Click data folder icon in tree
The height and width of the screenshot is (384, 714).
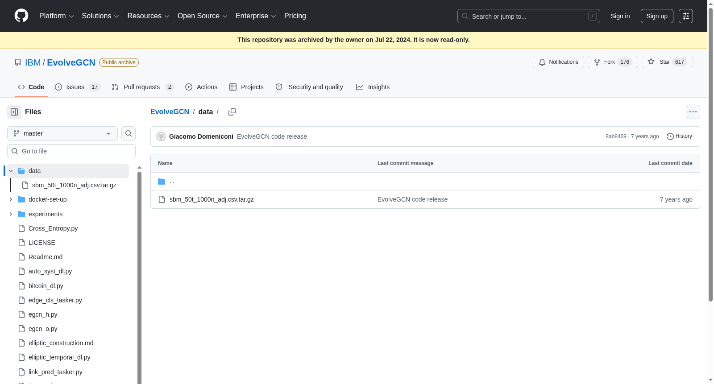coord(21,171)
